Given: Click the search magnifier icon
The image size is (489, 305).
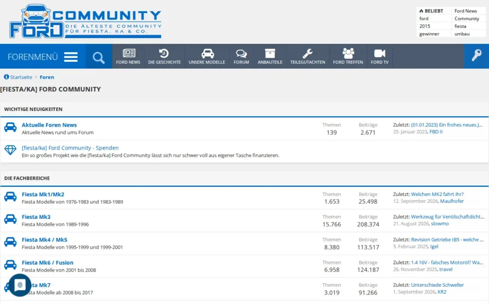Looking at the screenshot, I should pyautogui.click(x=98, y=57).
